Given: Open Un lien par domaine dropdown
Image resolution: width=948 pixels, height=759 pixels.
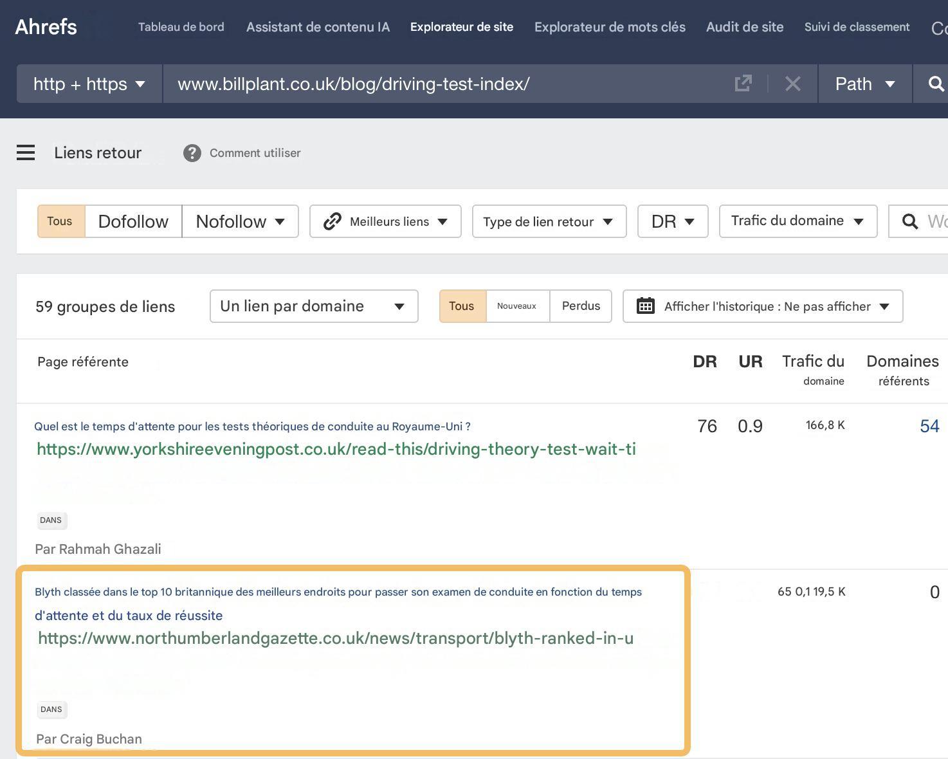Looking at the screenshot, I should 314,306.
